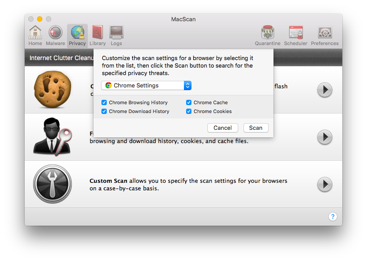
Task: Click the Internet Clutter Cleanup header
Action: coord(61,58)
